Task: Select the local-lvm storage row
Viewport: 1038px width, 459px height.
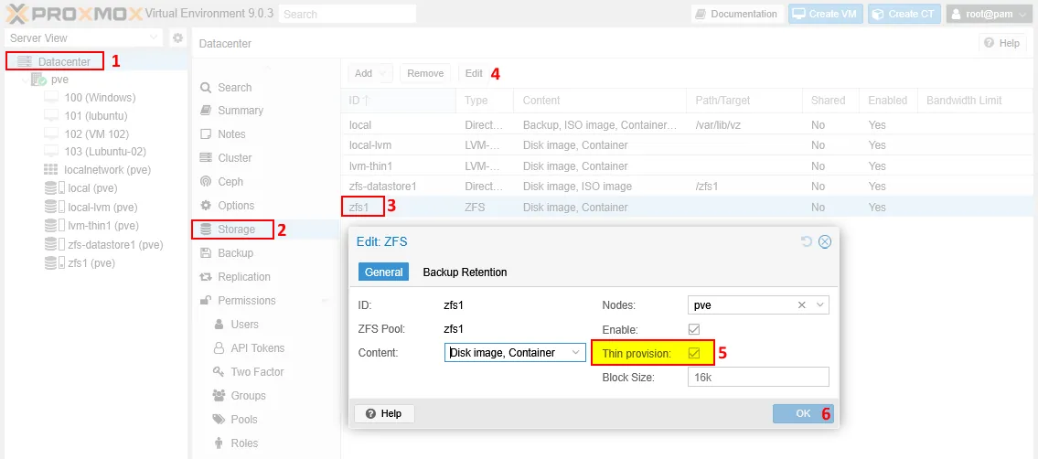Action: point(689,144)
